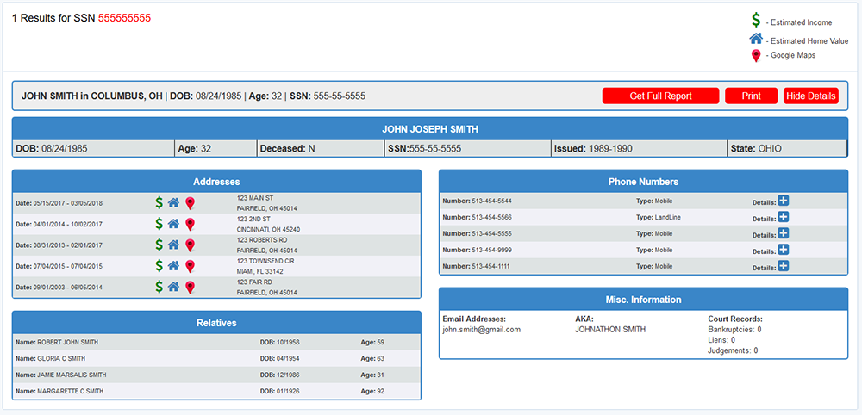Expand details for phone 513-454-9999
Image resolution: width=862 pixels, height=415 pixels.
[x=784, y=251]
